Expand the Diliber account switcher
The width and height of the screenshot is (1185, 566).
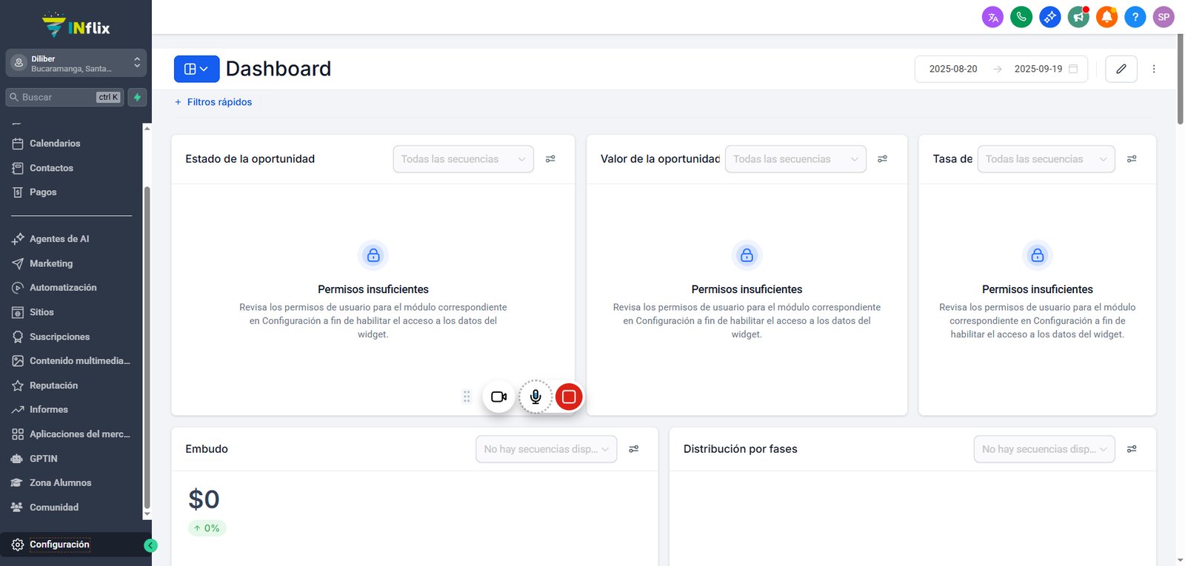pyautogui.click(x=76, y=64)
